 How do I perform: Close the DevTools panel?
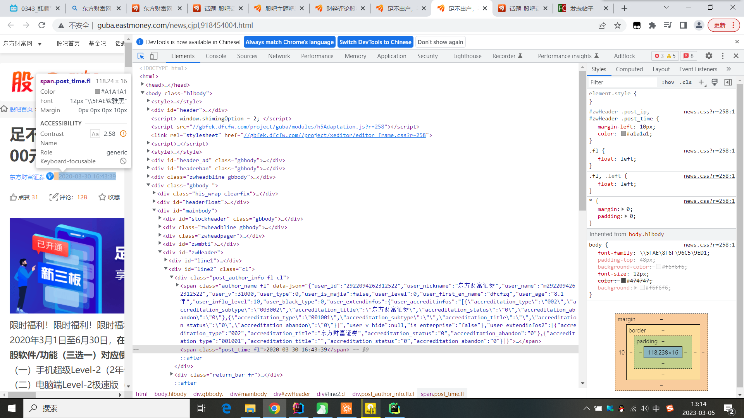pyautogui.click(x=736, y=56)
